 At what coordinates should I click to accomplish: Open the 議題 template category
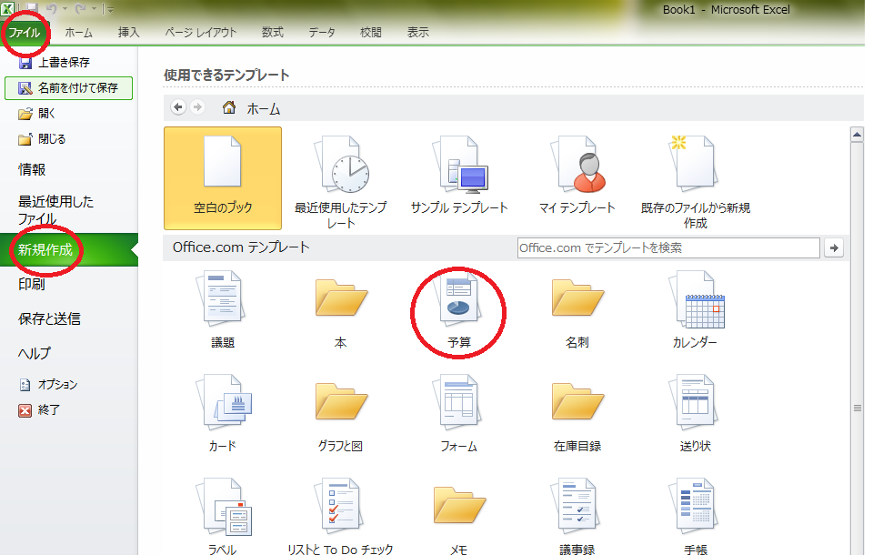tap(223, 310)
